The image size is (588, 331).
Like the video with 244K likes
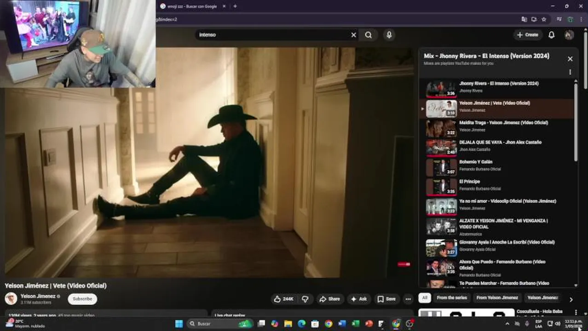pos(283,299)
